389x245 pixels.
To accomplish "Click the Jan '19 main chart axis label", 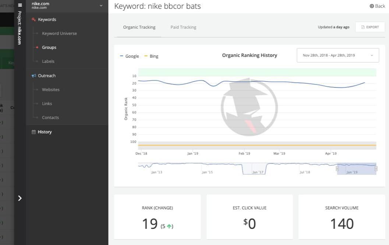I will point(193,153).
